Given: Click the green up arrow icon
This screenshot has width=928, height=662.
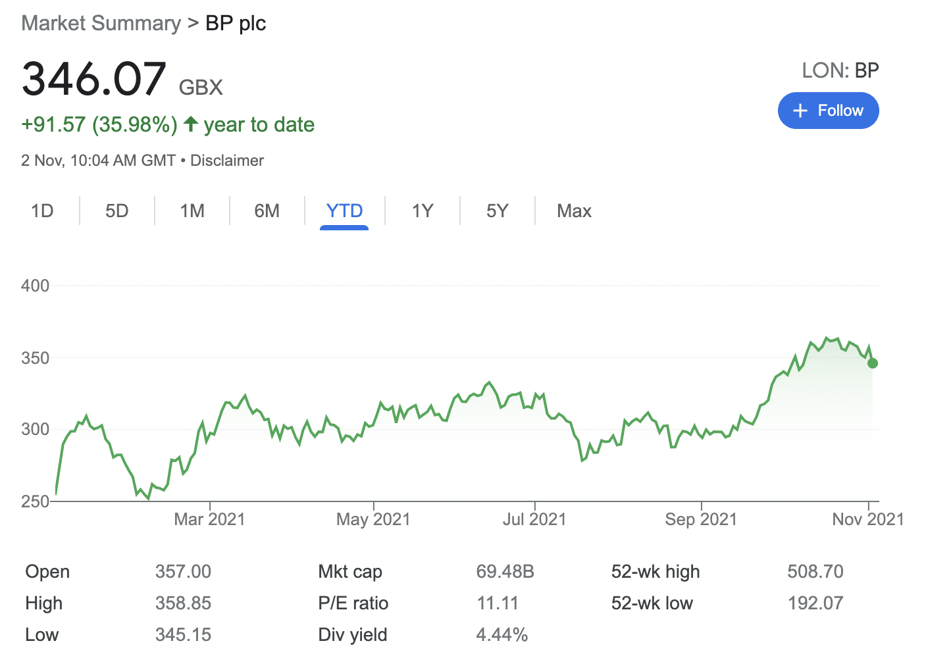Looking at the screenshot, I should click(191, 124).
